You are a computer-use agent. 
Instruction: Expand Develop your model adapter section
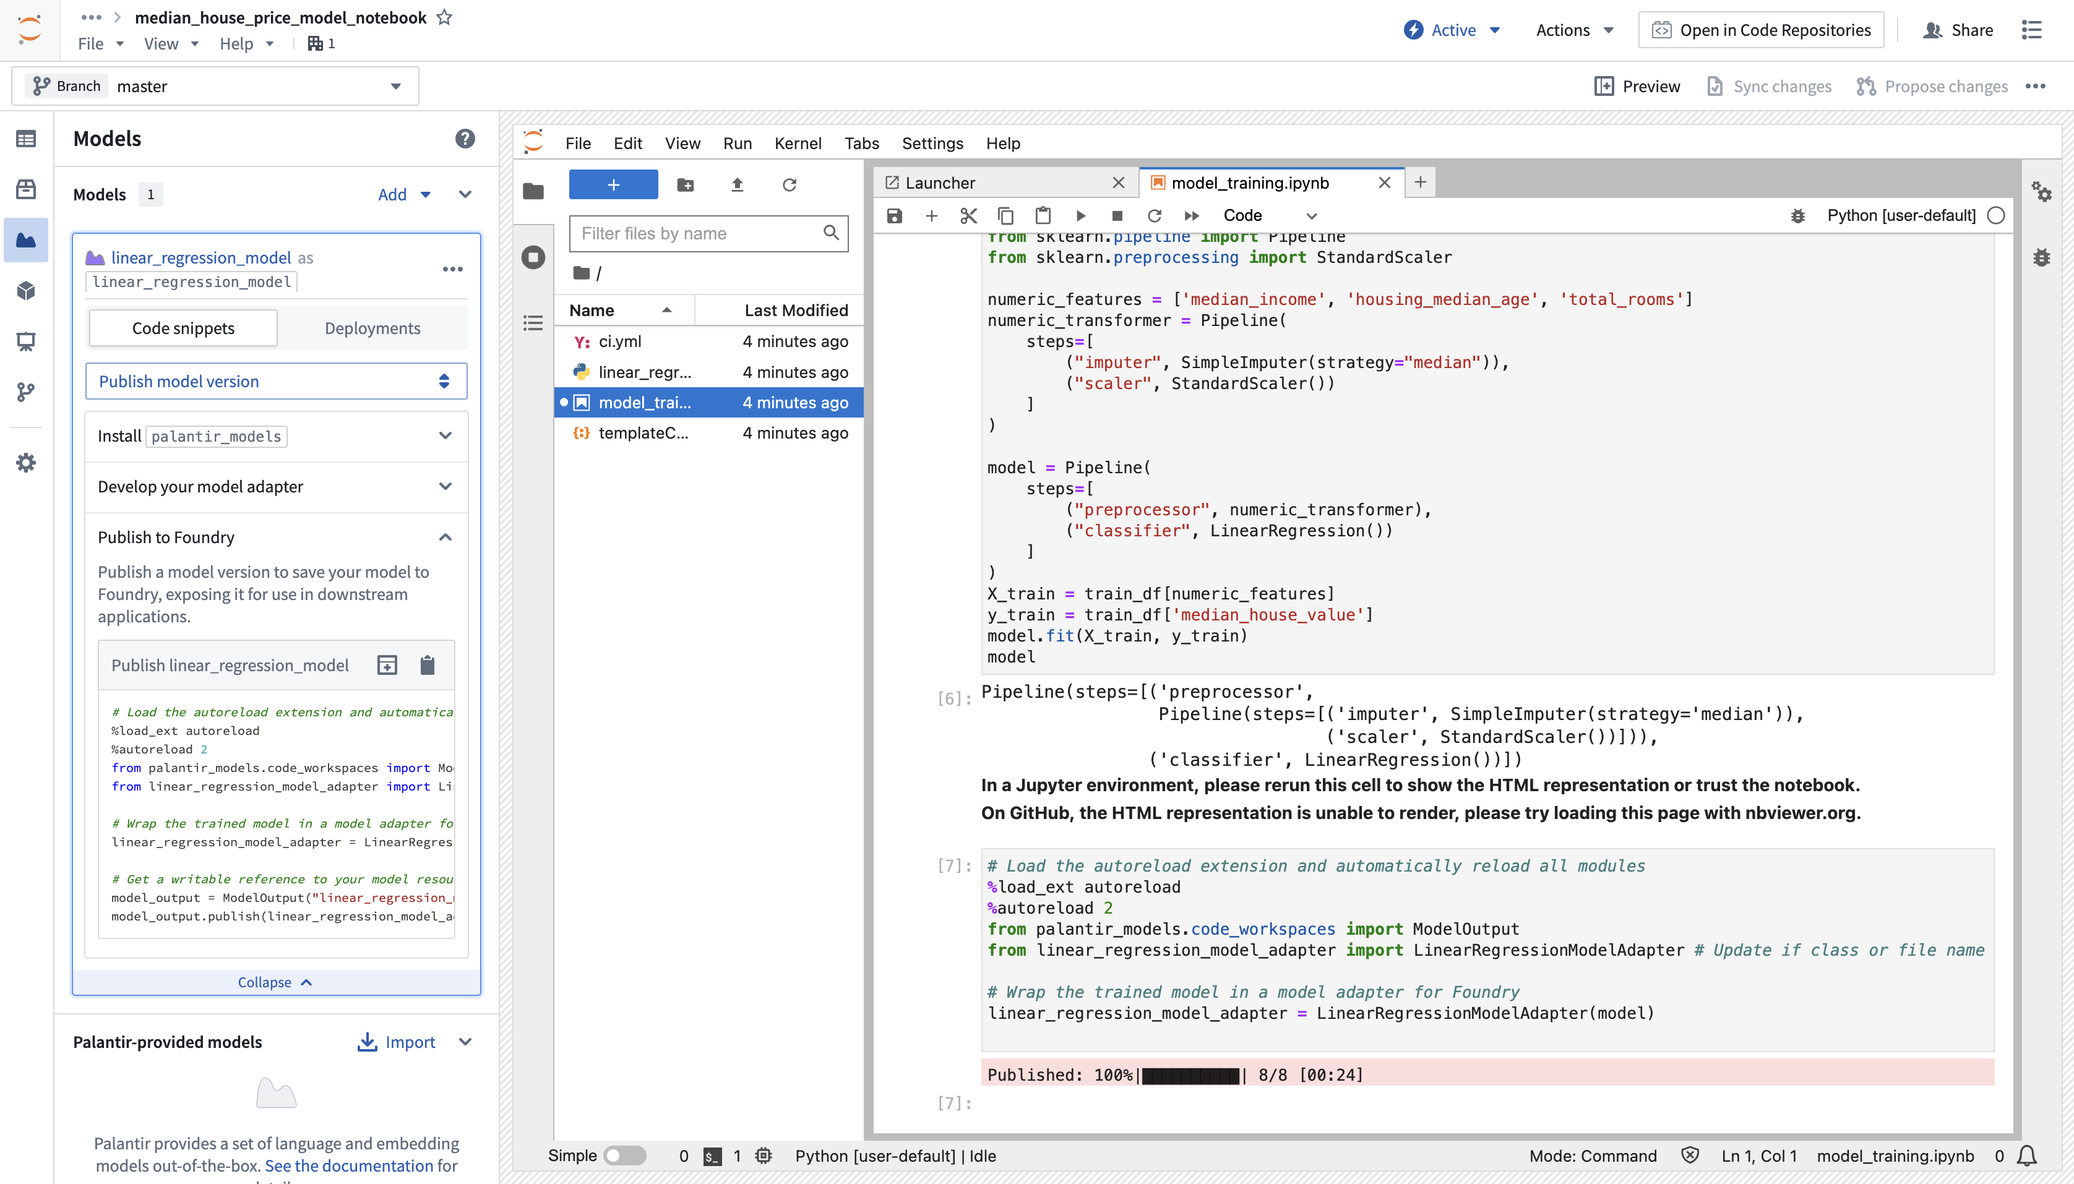pos(277,486)
